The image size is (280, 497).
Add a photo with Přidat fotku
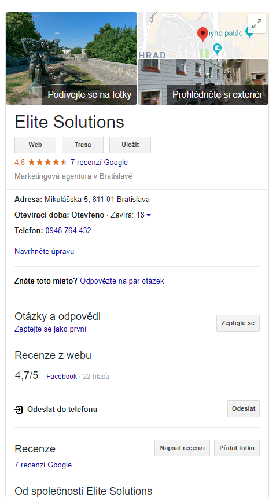coord(237,448)
